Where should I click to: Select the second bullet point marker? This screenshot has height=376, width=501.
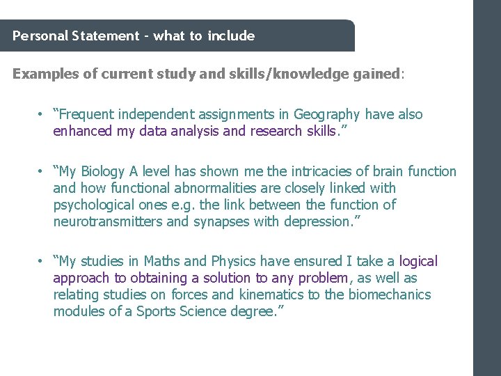click(42, 171)
